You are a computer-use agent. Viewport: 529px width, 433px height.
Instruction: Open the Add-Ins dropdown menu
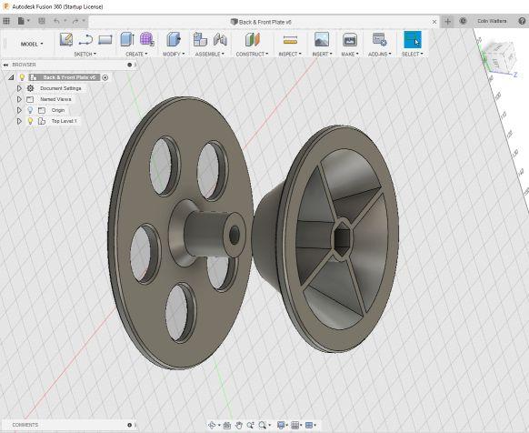click(x=380, y=54)
